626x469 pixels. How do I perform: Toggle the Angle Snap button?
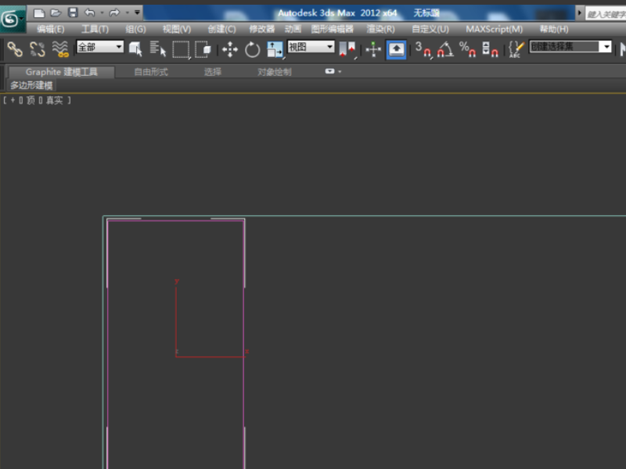pos(445,50)
